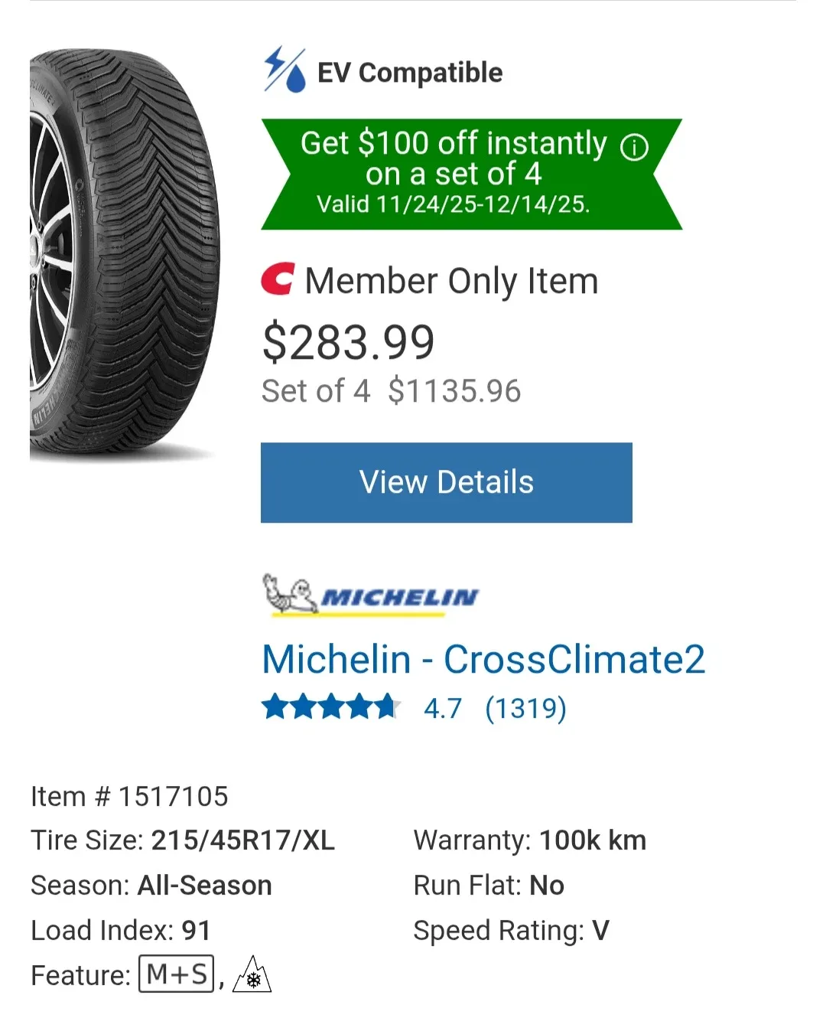
Task: Click the Member Only Item label
Action: coord(450,281)
